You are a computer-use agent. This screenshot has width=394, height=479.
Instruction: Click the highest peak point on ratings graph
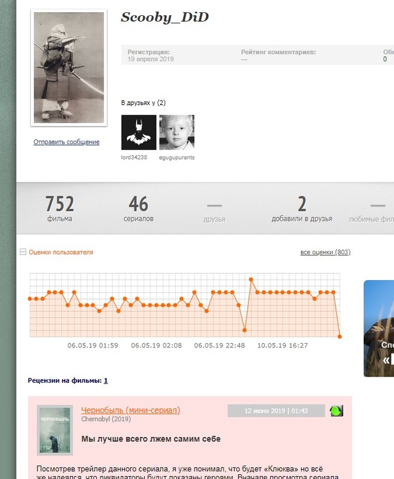(x=251, y=279)
